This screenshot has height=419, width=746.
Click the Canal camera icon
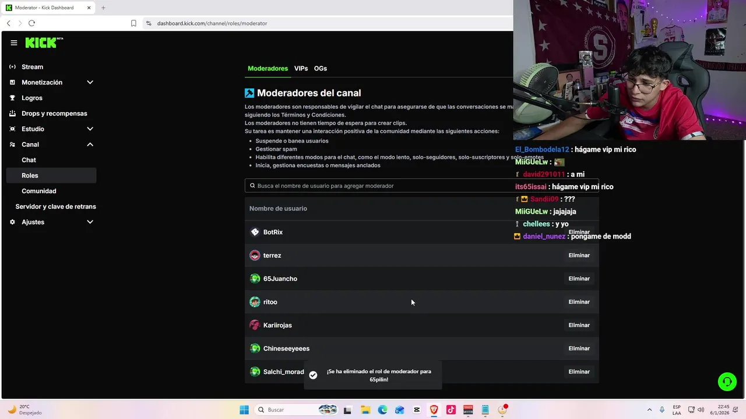click(13, 144)
